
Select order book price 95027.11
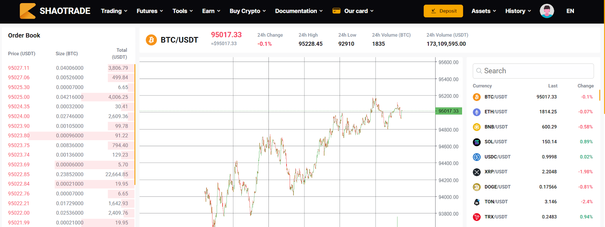pyautogui.click(x=19, y=68)
